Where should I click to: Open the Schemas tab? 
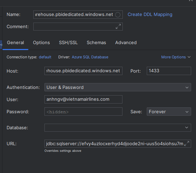coord(96,43)
